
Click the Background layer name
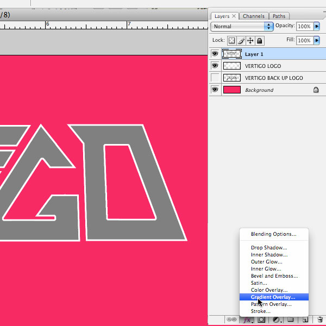click(x=259, y=90)
